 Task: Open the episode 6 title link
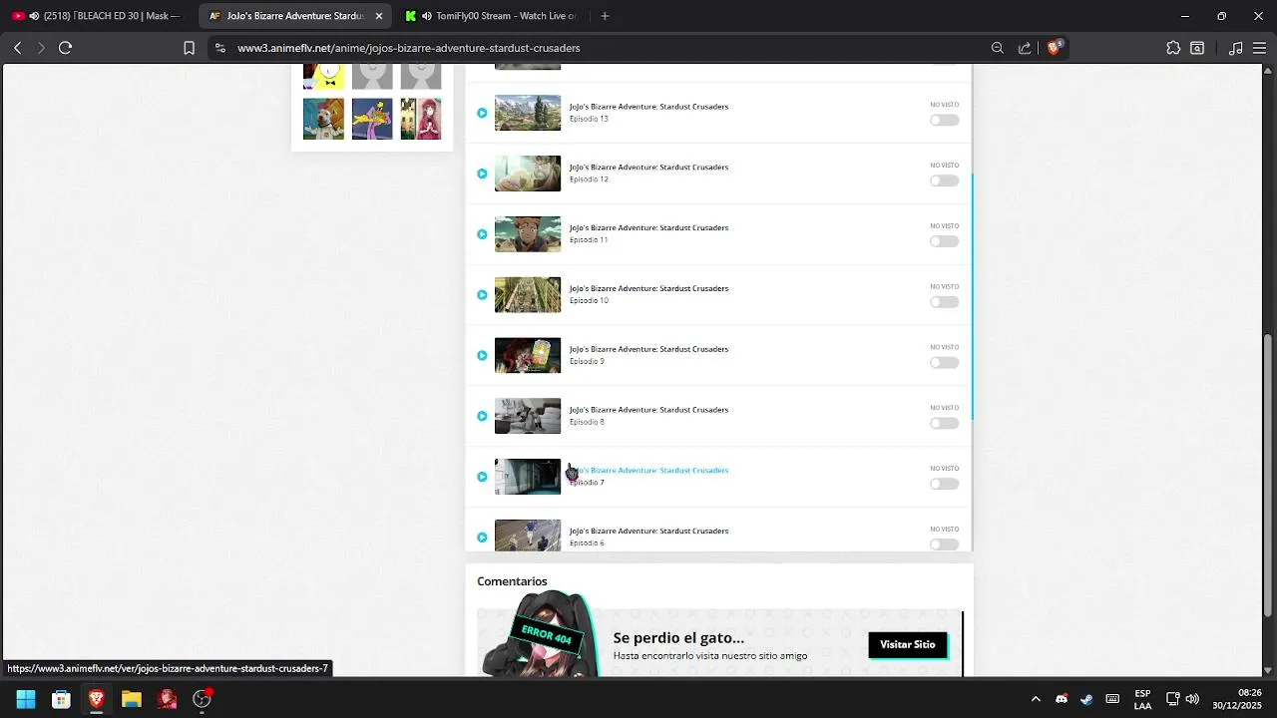click(x=648, y=531)
